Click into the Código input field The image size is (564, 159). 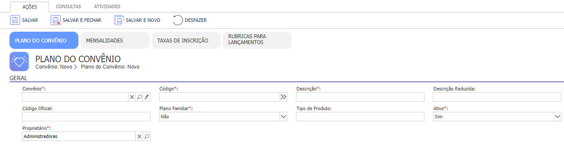(x=219, y=97)
